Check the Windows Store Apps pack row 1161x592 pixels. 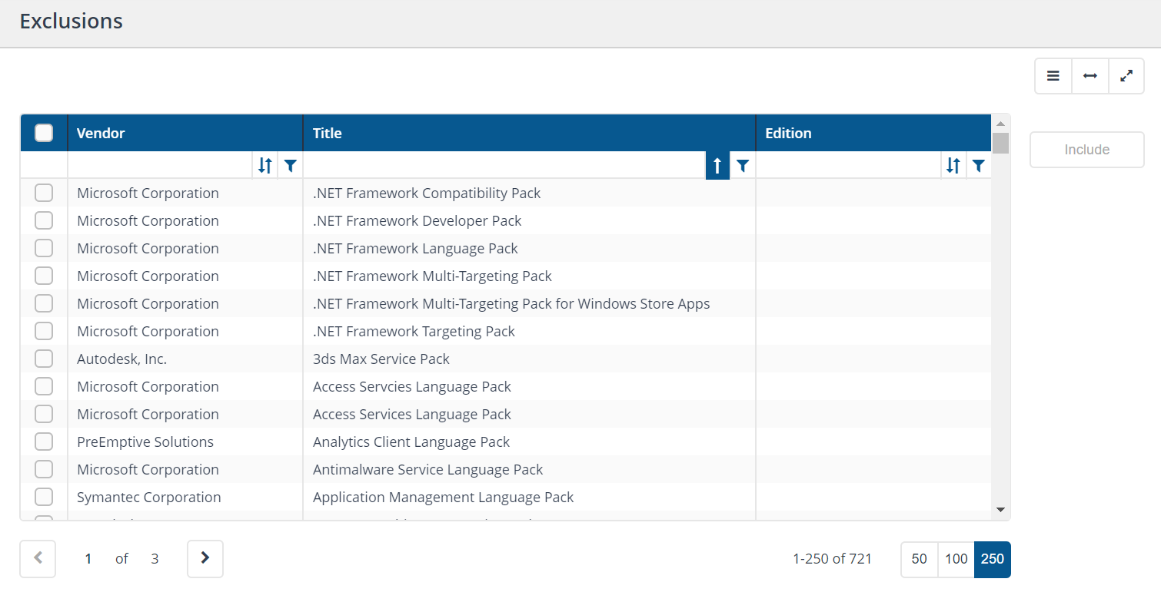pos(44,303)
